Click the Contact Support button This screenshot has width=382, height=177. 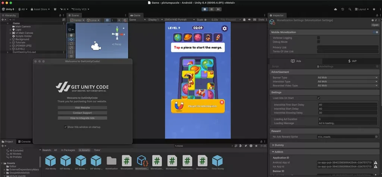pyautogui.click(x=82, y=113)
